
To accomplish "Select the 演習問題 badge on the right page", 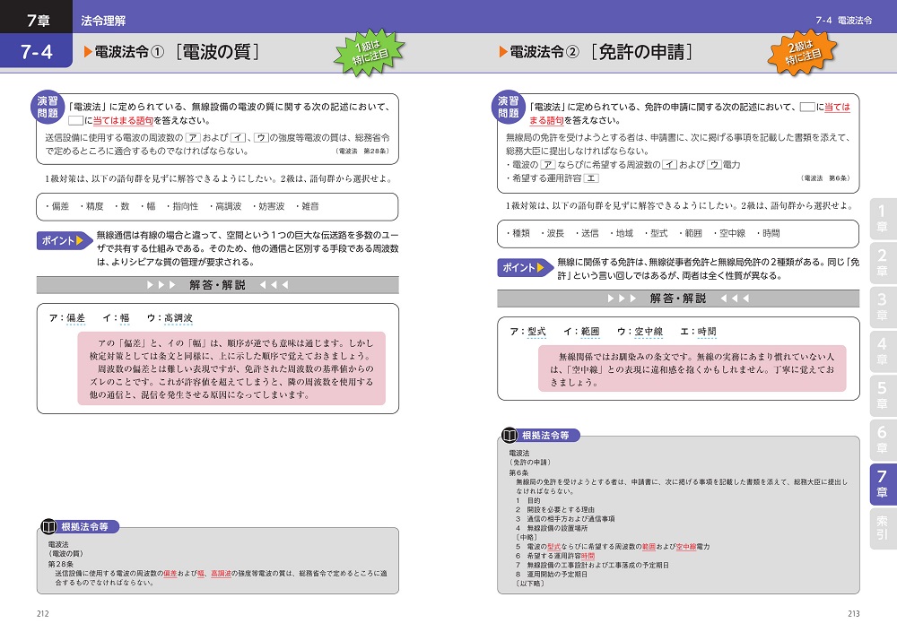I will coord(509,108).
